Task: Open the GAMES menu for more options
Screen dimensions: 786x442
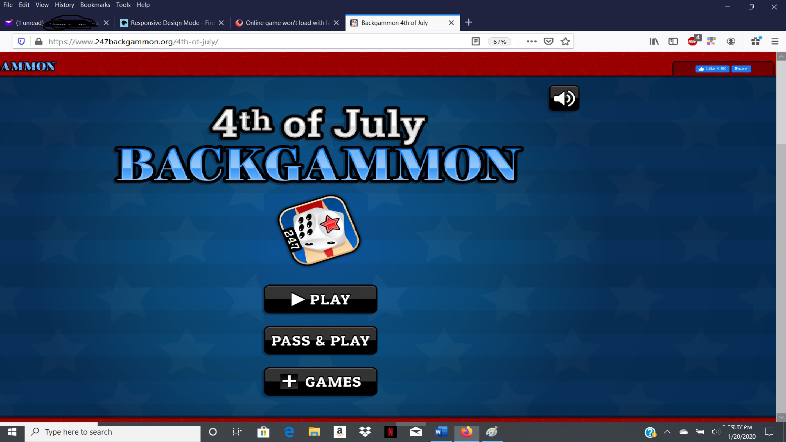Action: pyautogui.click(x=321, y=381)
